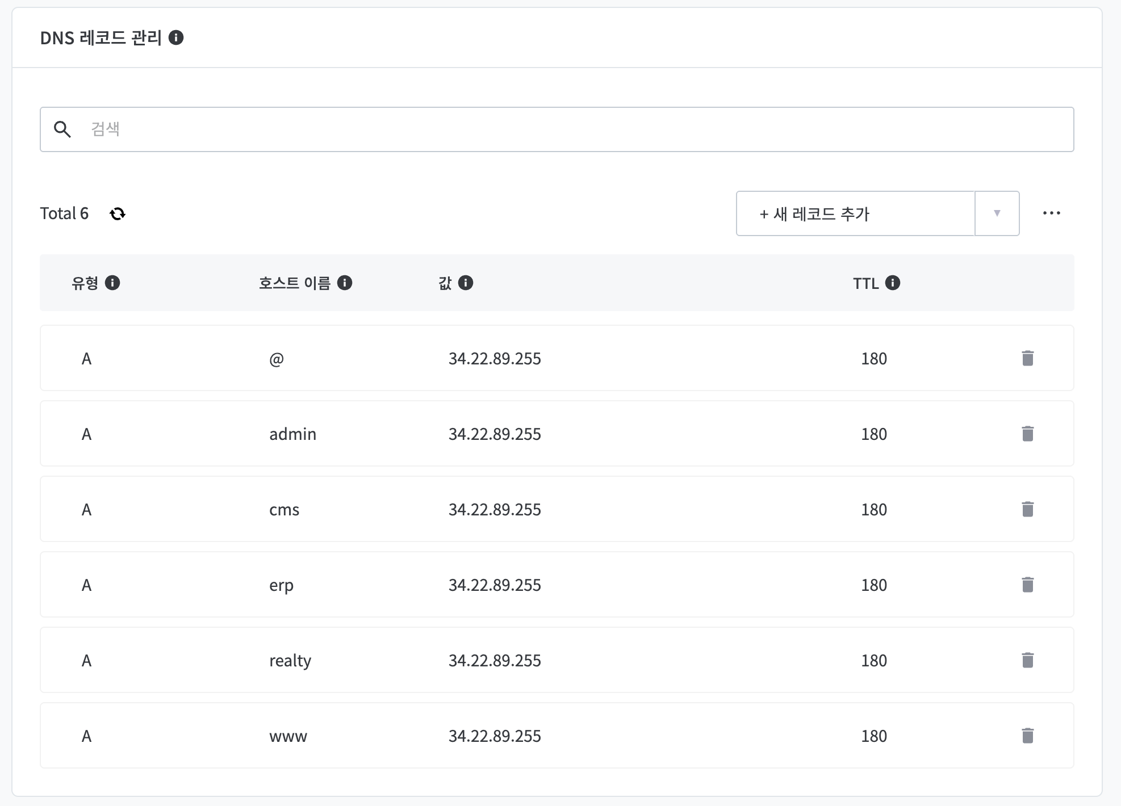Open info icon beside 값 column header
This screenshot has height=806, width=1121.
pyautogui.click(x=466, y=283)
